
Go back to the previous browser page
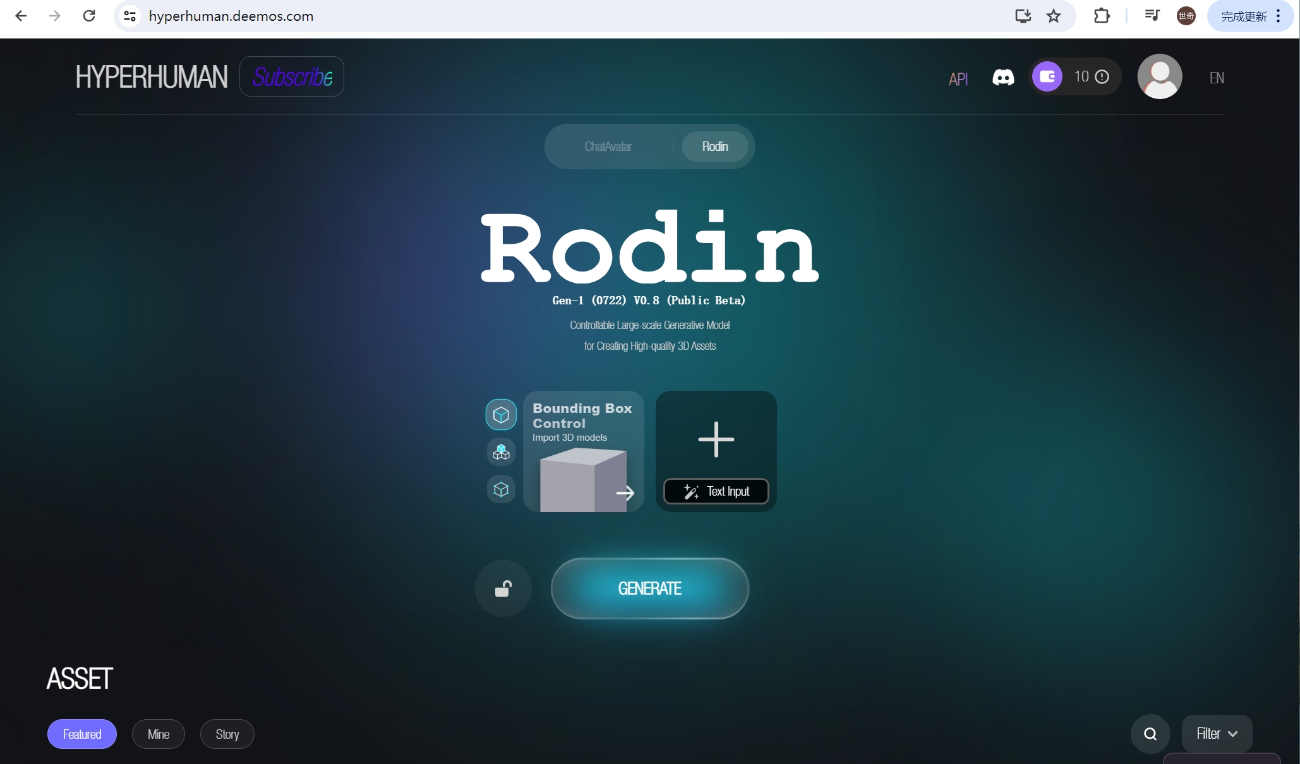click(21, 16)
